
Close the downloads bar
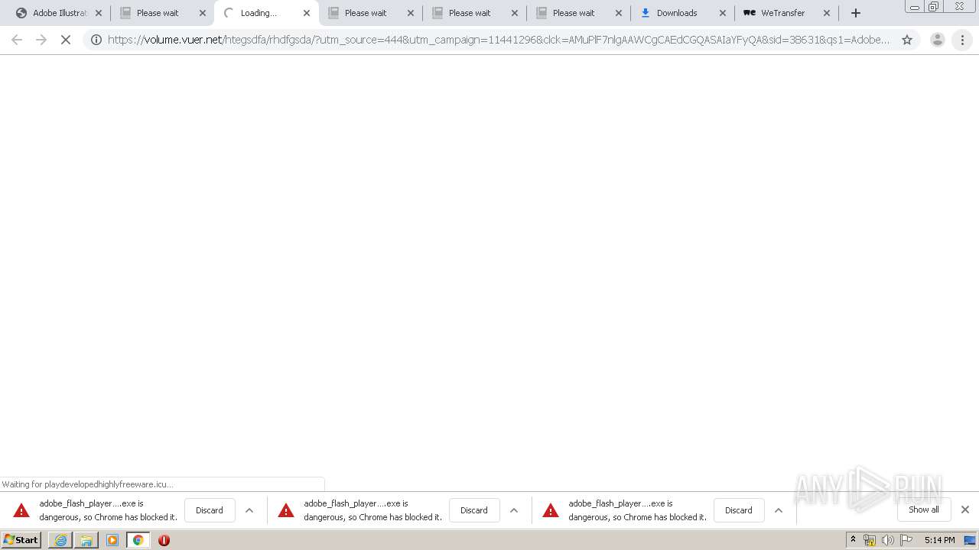tap(965, 510)
